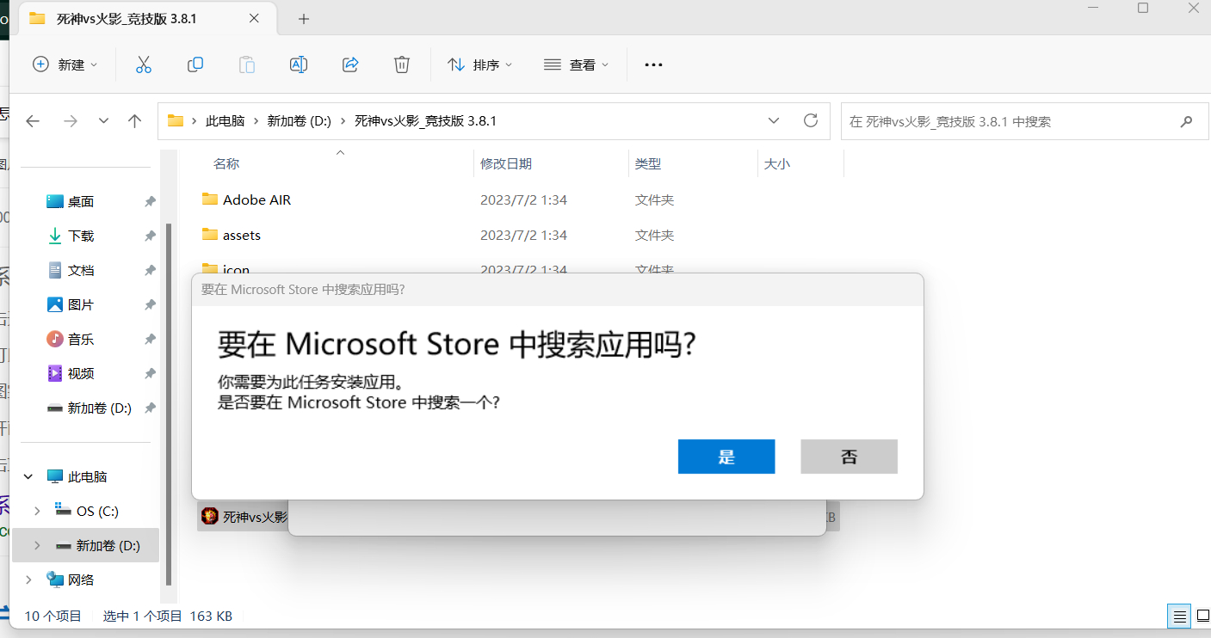The width and height of the screenshot is (1211, 638).
Task: Expand the address bar history dropdown
Action: pyautogui.click(x=774, y=120)
